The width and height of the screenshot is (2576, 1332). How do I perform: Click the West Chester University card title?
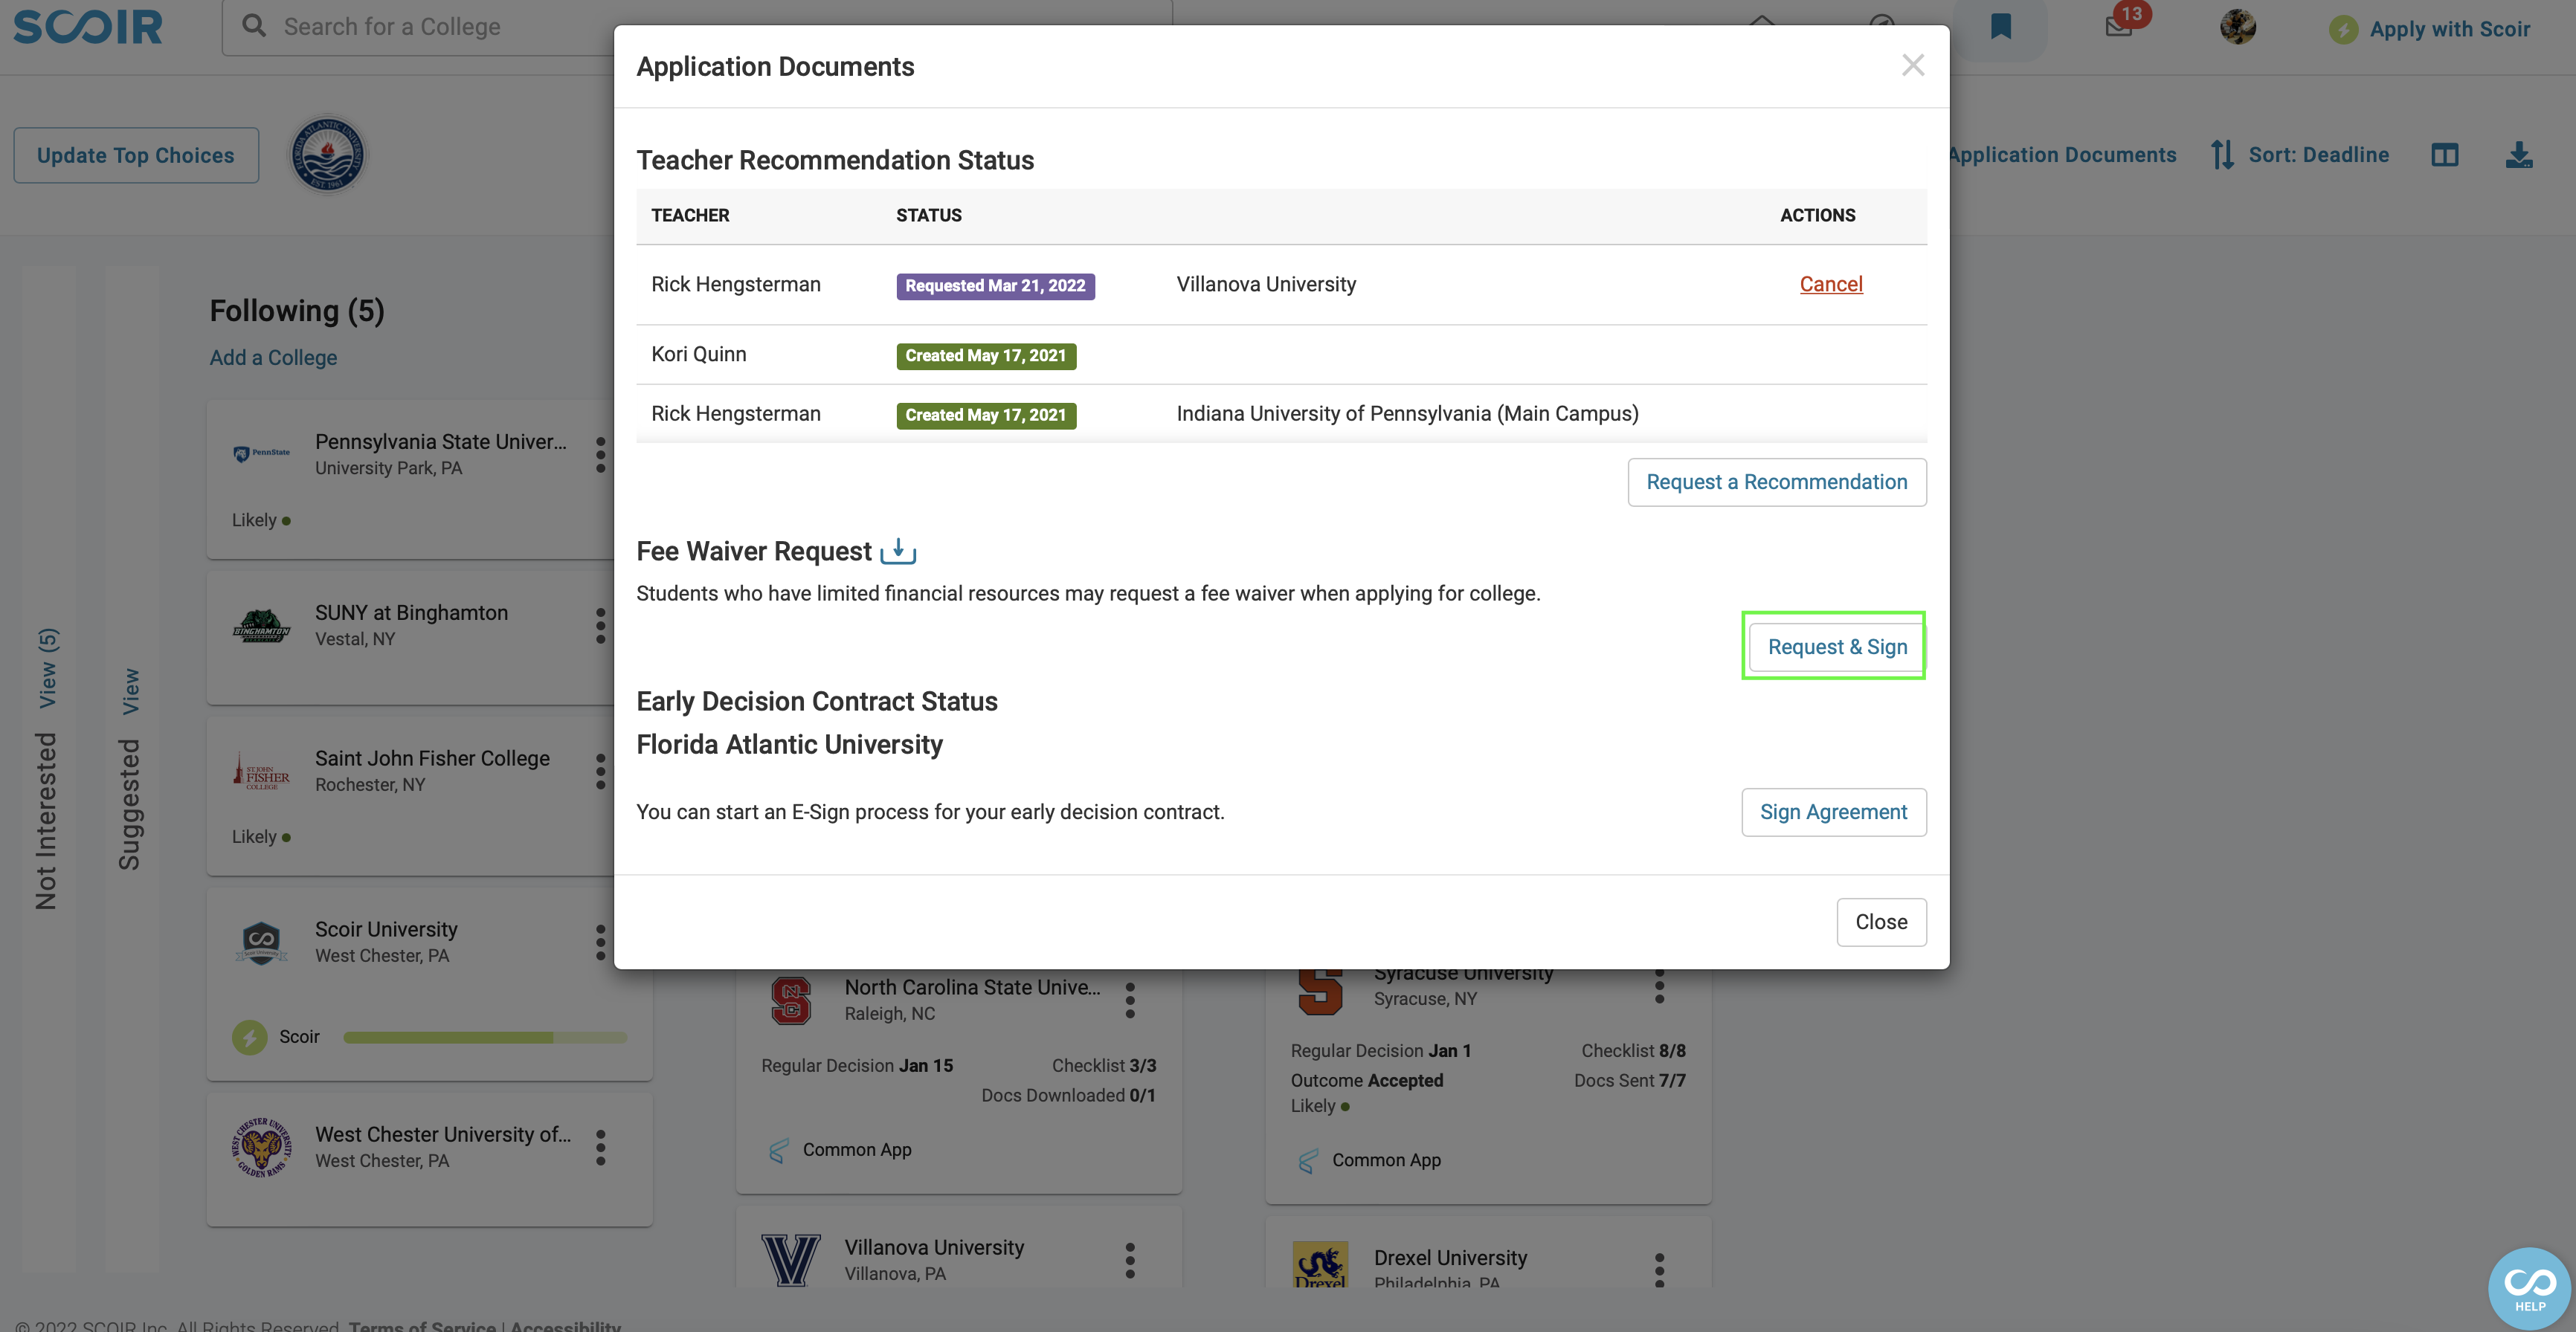[443, 1134]
